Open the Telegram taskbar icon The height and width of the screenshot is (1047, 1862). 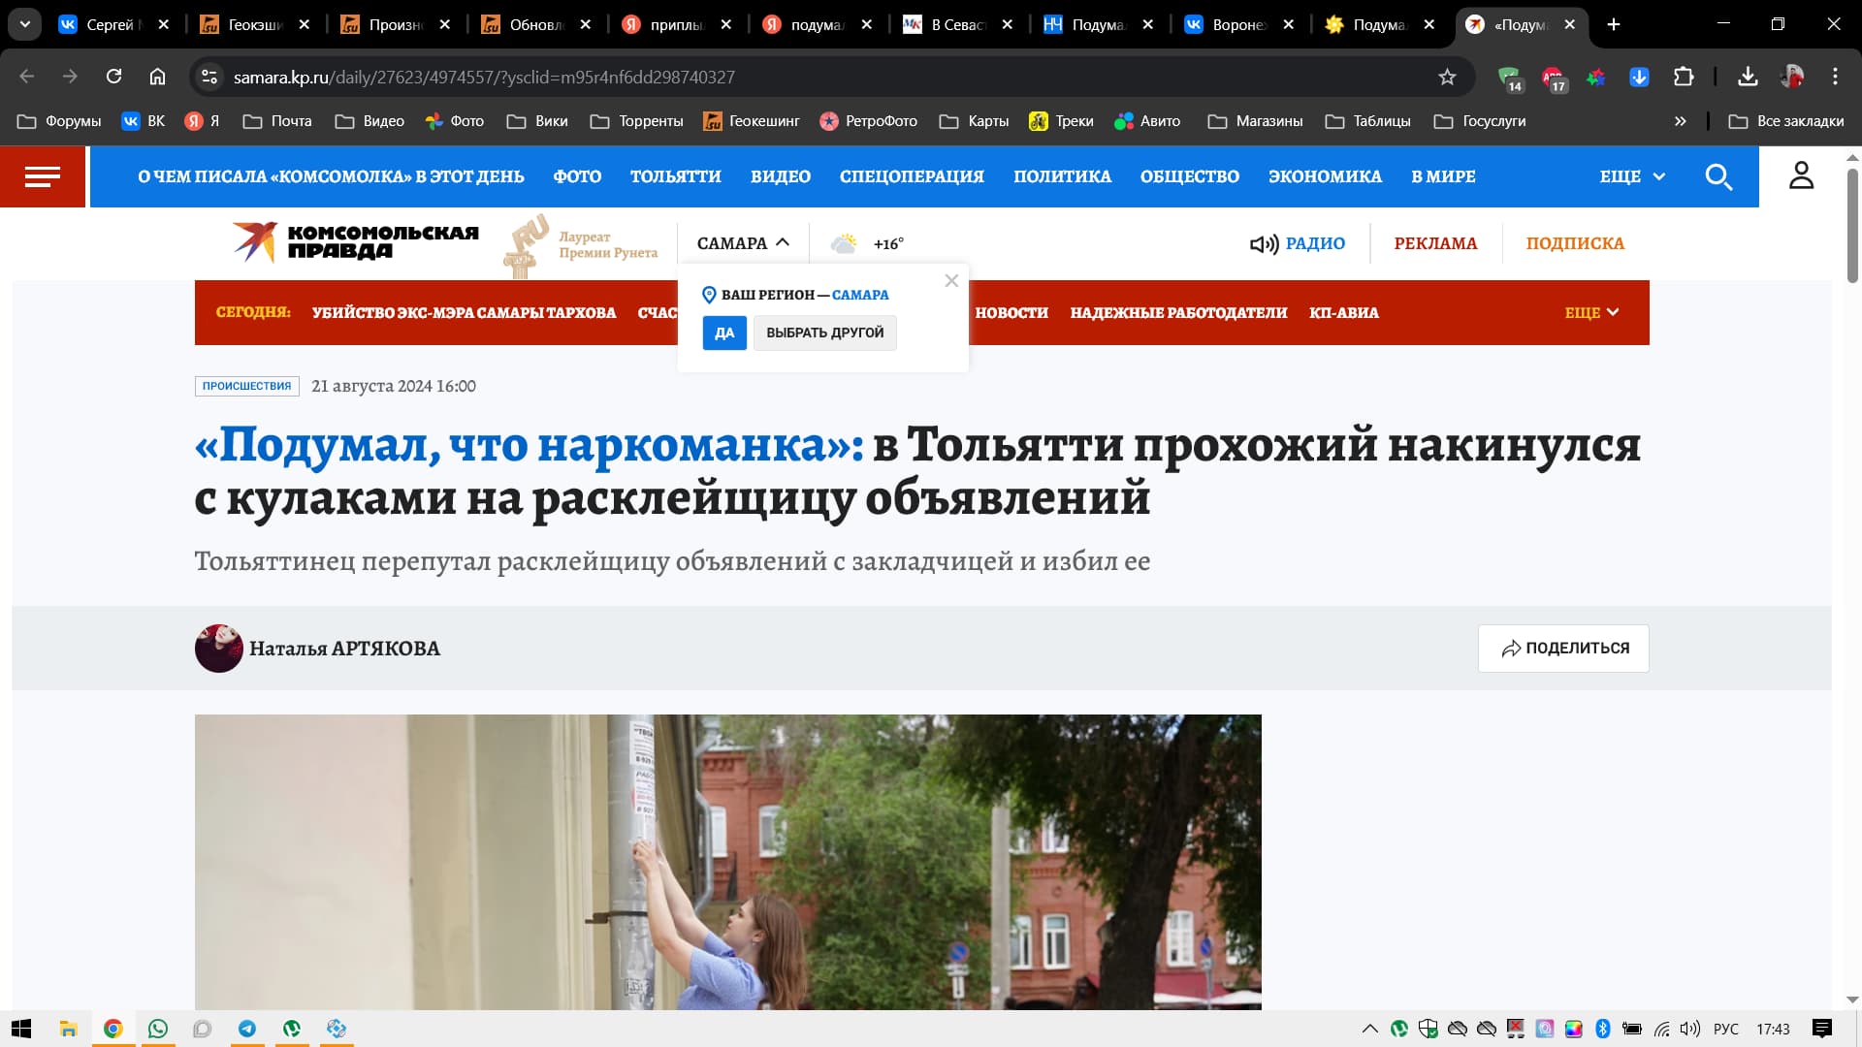click(247, 1029)
